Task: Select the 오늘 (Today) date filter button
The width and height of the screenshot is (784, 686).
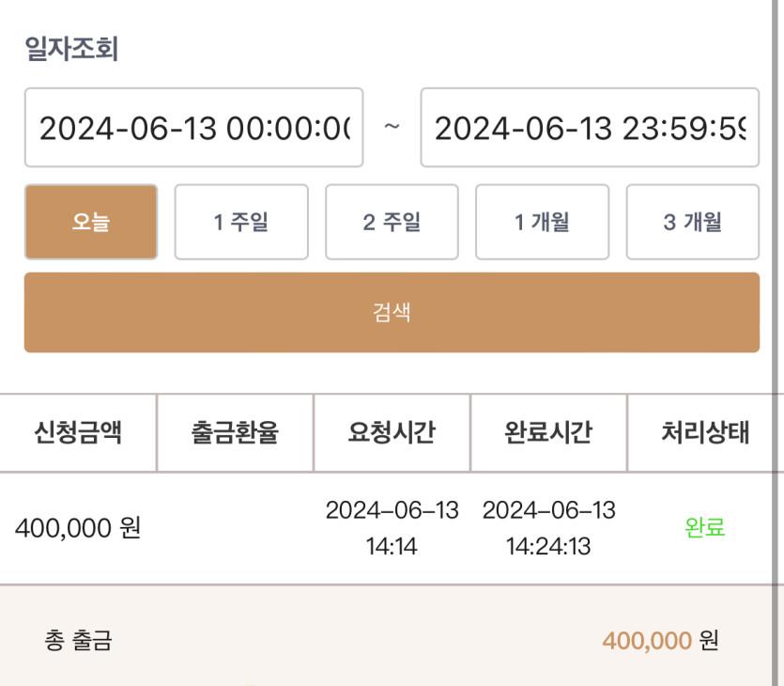Action: pyautogui.click(x=90, y=222)
